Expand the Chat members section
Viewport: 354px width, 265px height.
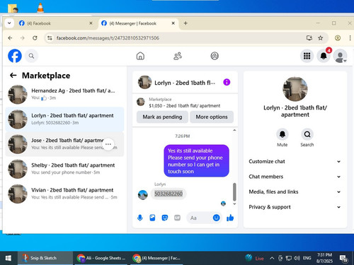pyautogui.click(x=295, y=177)
